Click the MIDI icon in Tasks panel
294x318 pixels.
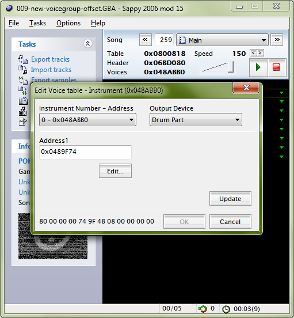23,111
